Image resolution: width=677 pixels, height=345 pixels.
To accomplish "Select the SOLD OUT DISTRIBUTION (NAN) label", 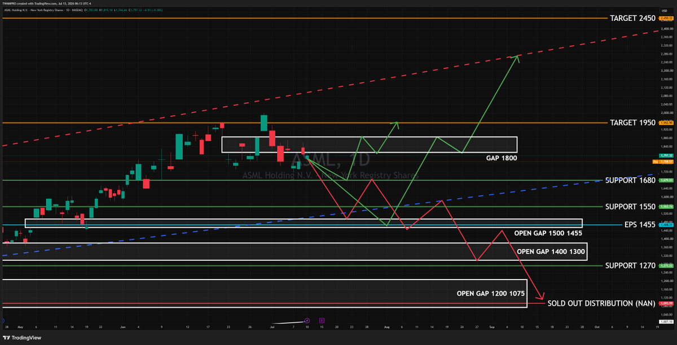I will (x=601, y=304).
